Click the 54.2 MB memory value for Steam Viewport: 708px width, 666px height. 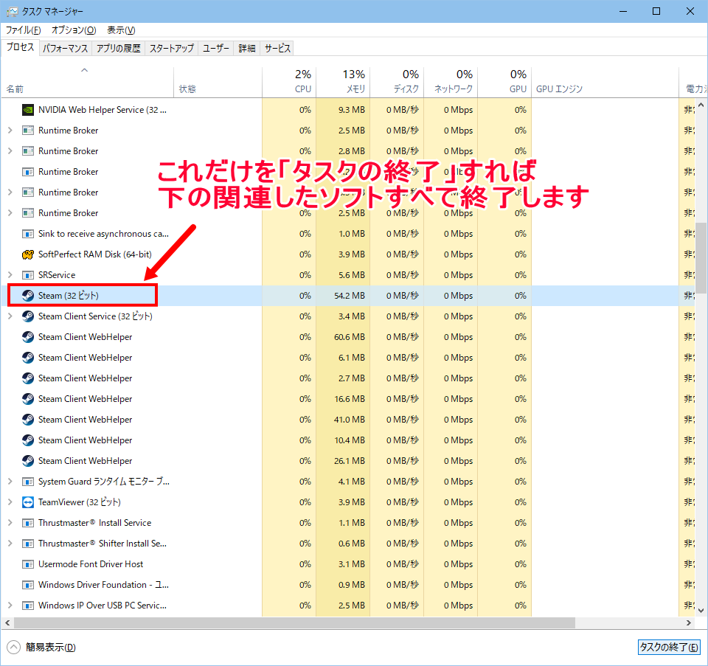tap(349, 296)
